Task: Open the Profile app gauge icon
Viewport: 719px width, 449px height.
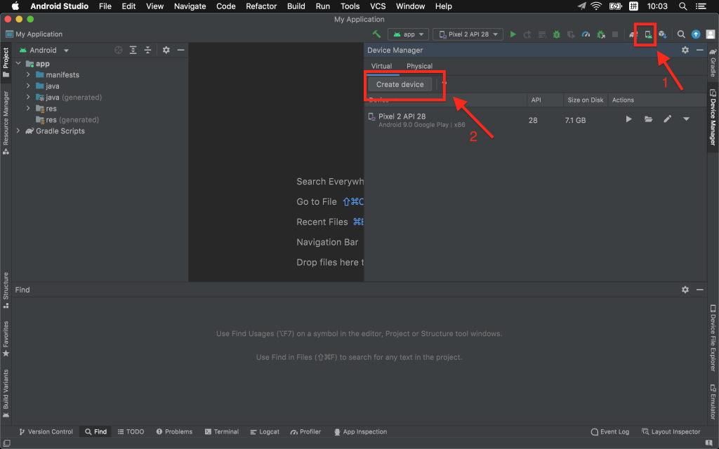Action: pos(586,34)
